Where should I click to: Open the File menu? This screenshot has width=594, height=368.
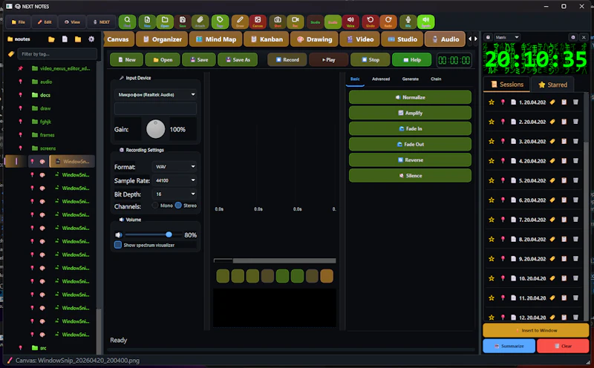coord(18,22)
